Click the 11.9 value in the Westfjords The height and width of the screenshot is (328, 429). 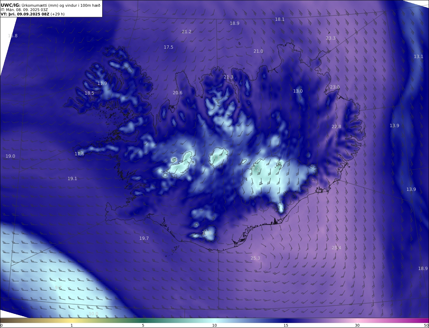click(x=102, y=83)
